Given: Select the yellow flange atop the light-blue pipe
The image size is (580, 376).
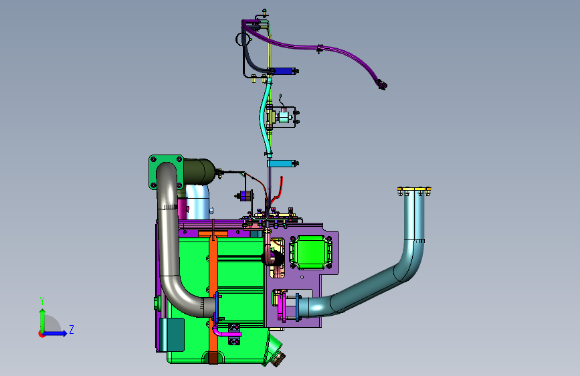Looking at the screenshot, I should (414, 190).
